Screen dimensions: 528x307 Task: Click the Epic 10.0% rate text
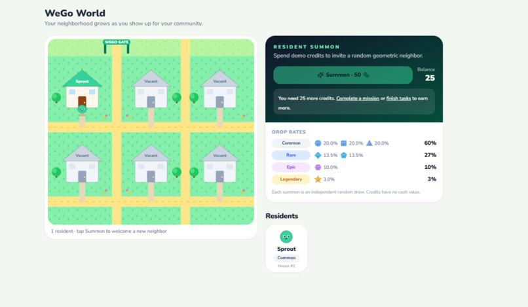330,168
